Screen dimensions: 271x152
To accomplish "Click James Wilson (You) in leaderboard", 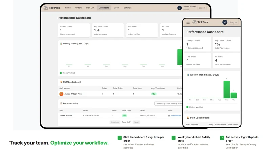I will point(73,94).
